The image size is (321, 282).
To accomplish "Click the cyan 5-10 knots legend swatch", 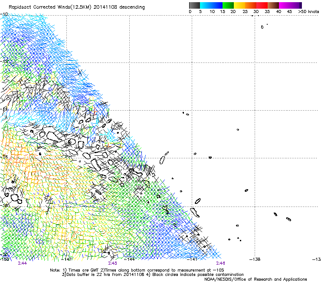I will point(206,5).
